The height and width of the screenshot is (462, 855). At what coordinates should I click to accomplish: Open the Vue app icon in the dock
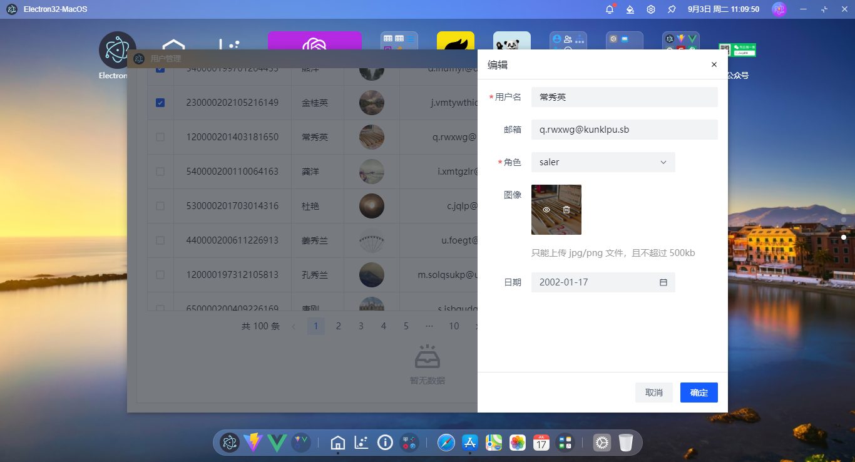click(277, 443)
